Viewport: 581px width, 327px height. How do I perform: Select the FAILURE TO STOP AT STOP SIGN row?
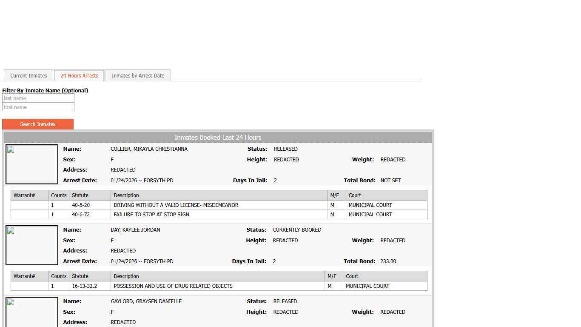[151, 215]
